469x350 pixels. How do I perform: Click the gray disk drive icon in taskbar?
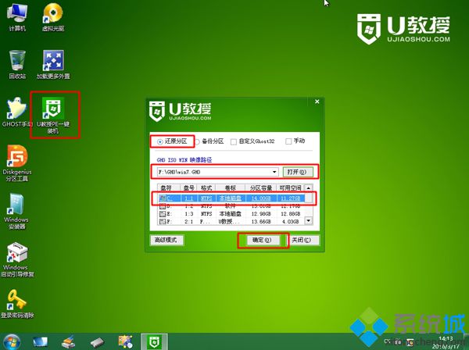tap(97, 342)
